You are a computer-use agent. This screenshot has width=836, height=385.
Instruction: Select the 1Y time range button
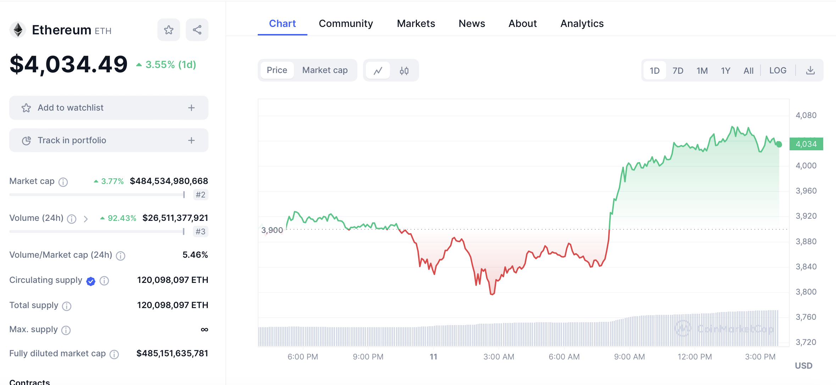pyautogui.click(x=725, y=71)
